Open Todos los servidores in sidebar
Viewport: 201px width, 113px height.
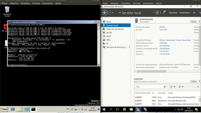click(x=115, y=29)
